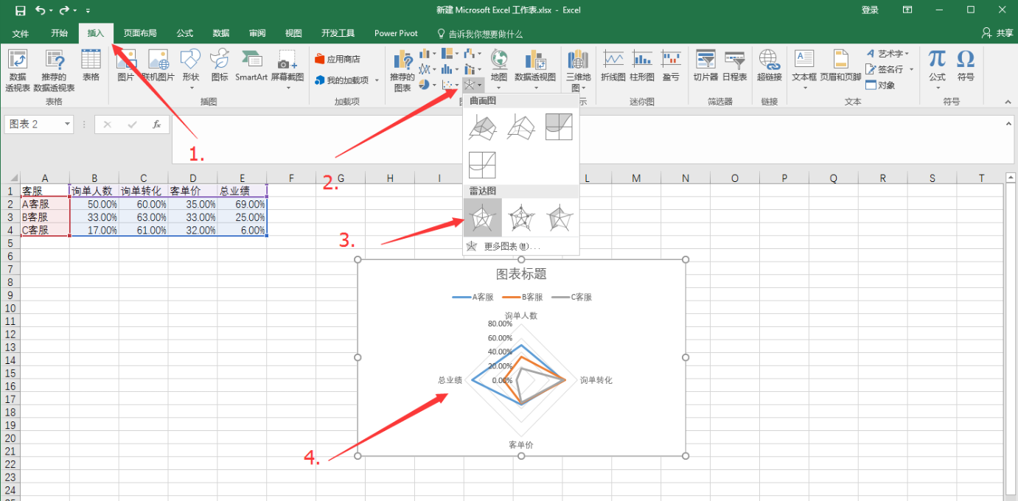
Task: Expand the 艺术字 WordArt dropdown
Action: click(x=907, y=54)
